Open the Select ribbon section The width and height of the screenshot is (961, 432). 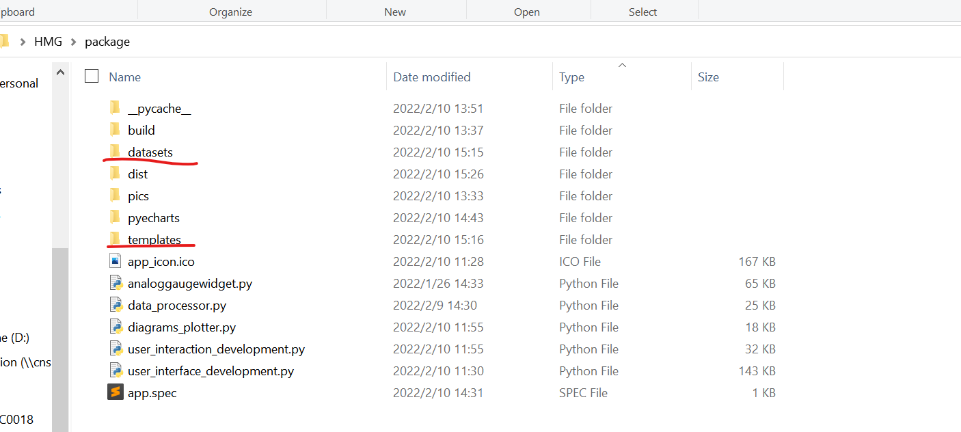[642, 12]
